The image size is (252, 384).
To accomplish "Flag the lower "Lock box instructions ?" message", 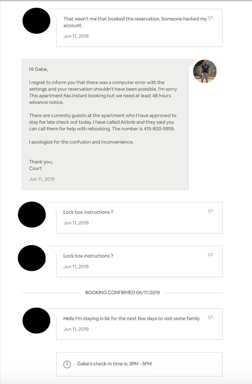I will [x=211, y=255].
